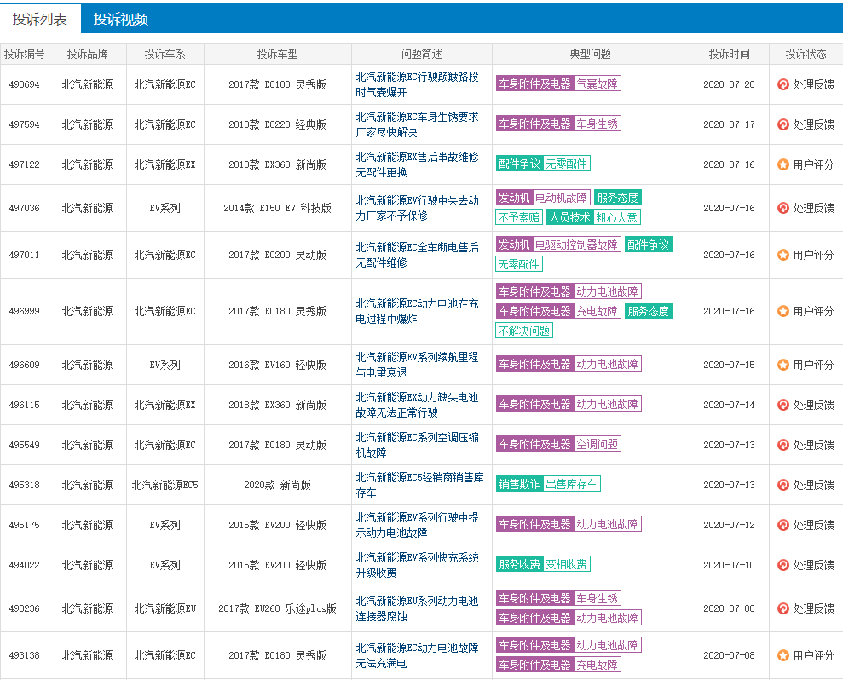Click 用户评分 star icon for complaint 497011
This screenshot has height=680, width=843.
[782, 255]
